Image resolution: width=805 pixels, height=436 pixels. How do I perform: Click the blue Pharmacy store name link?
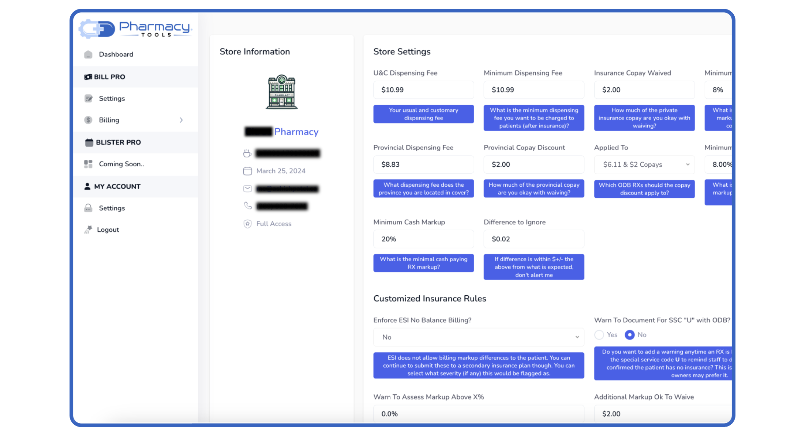pyautogui.click(x=296, y=132)
